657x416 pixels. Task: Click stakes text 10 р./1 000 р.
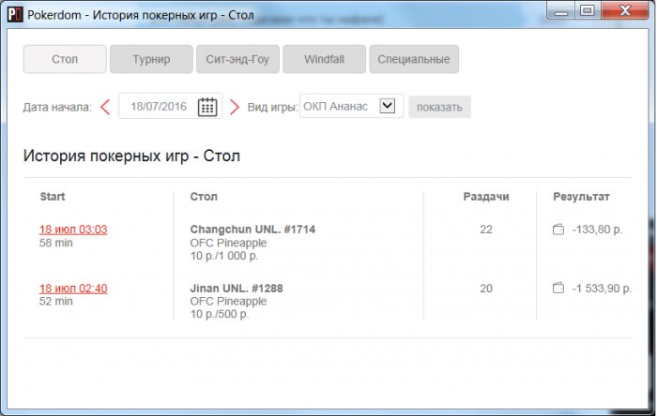point(224,256)
